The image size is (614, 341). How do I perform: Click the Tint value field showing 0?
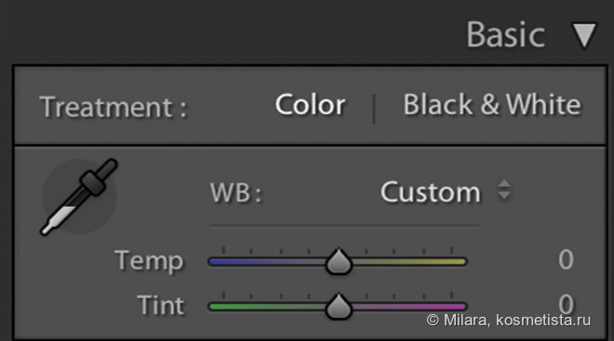click(x=566, y=304)
